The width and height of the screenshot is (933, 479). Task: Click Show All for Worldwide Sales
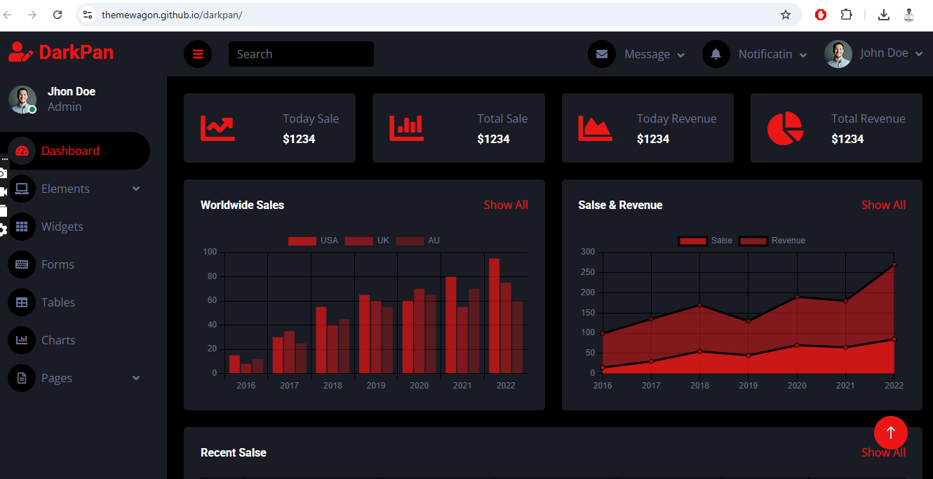[505, 205]
